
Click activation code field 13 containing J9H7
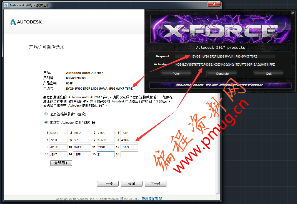(x=58, y=154)
